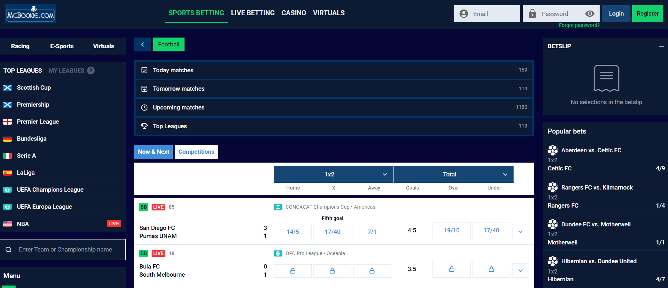Open the Casino menu
The width and height of the screenshot is (668, 288).
[294, 13]
